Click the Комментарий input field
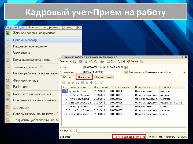This screenshot has height=144, width=193. pos(131,130)
